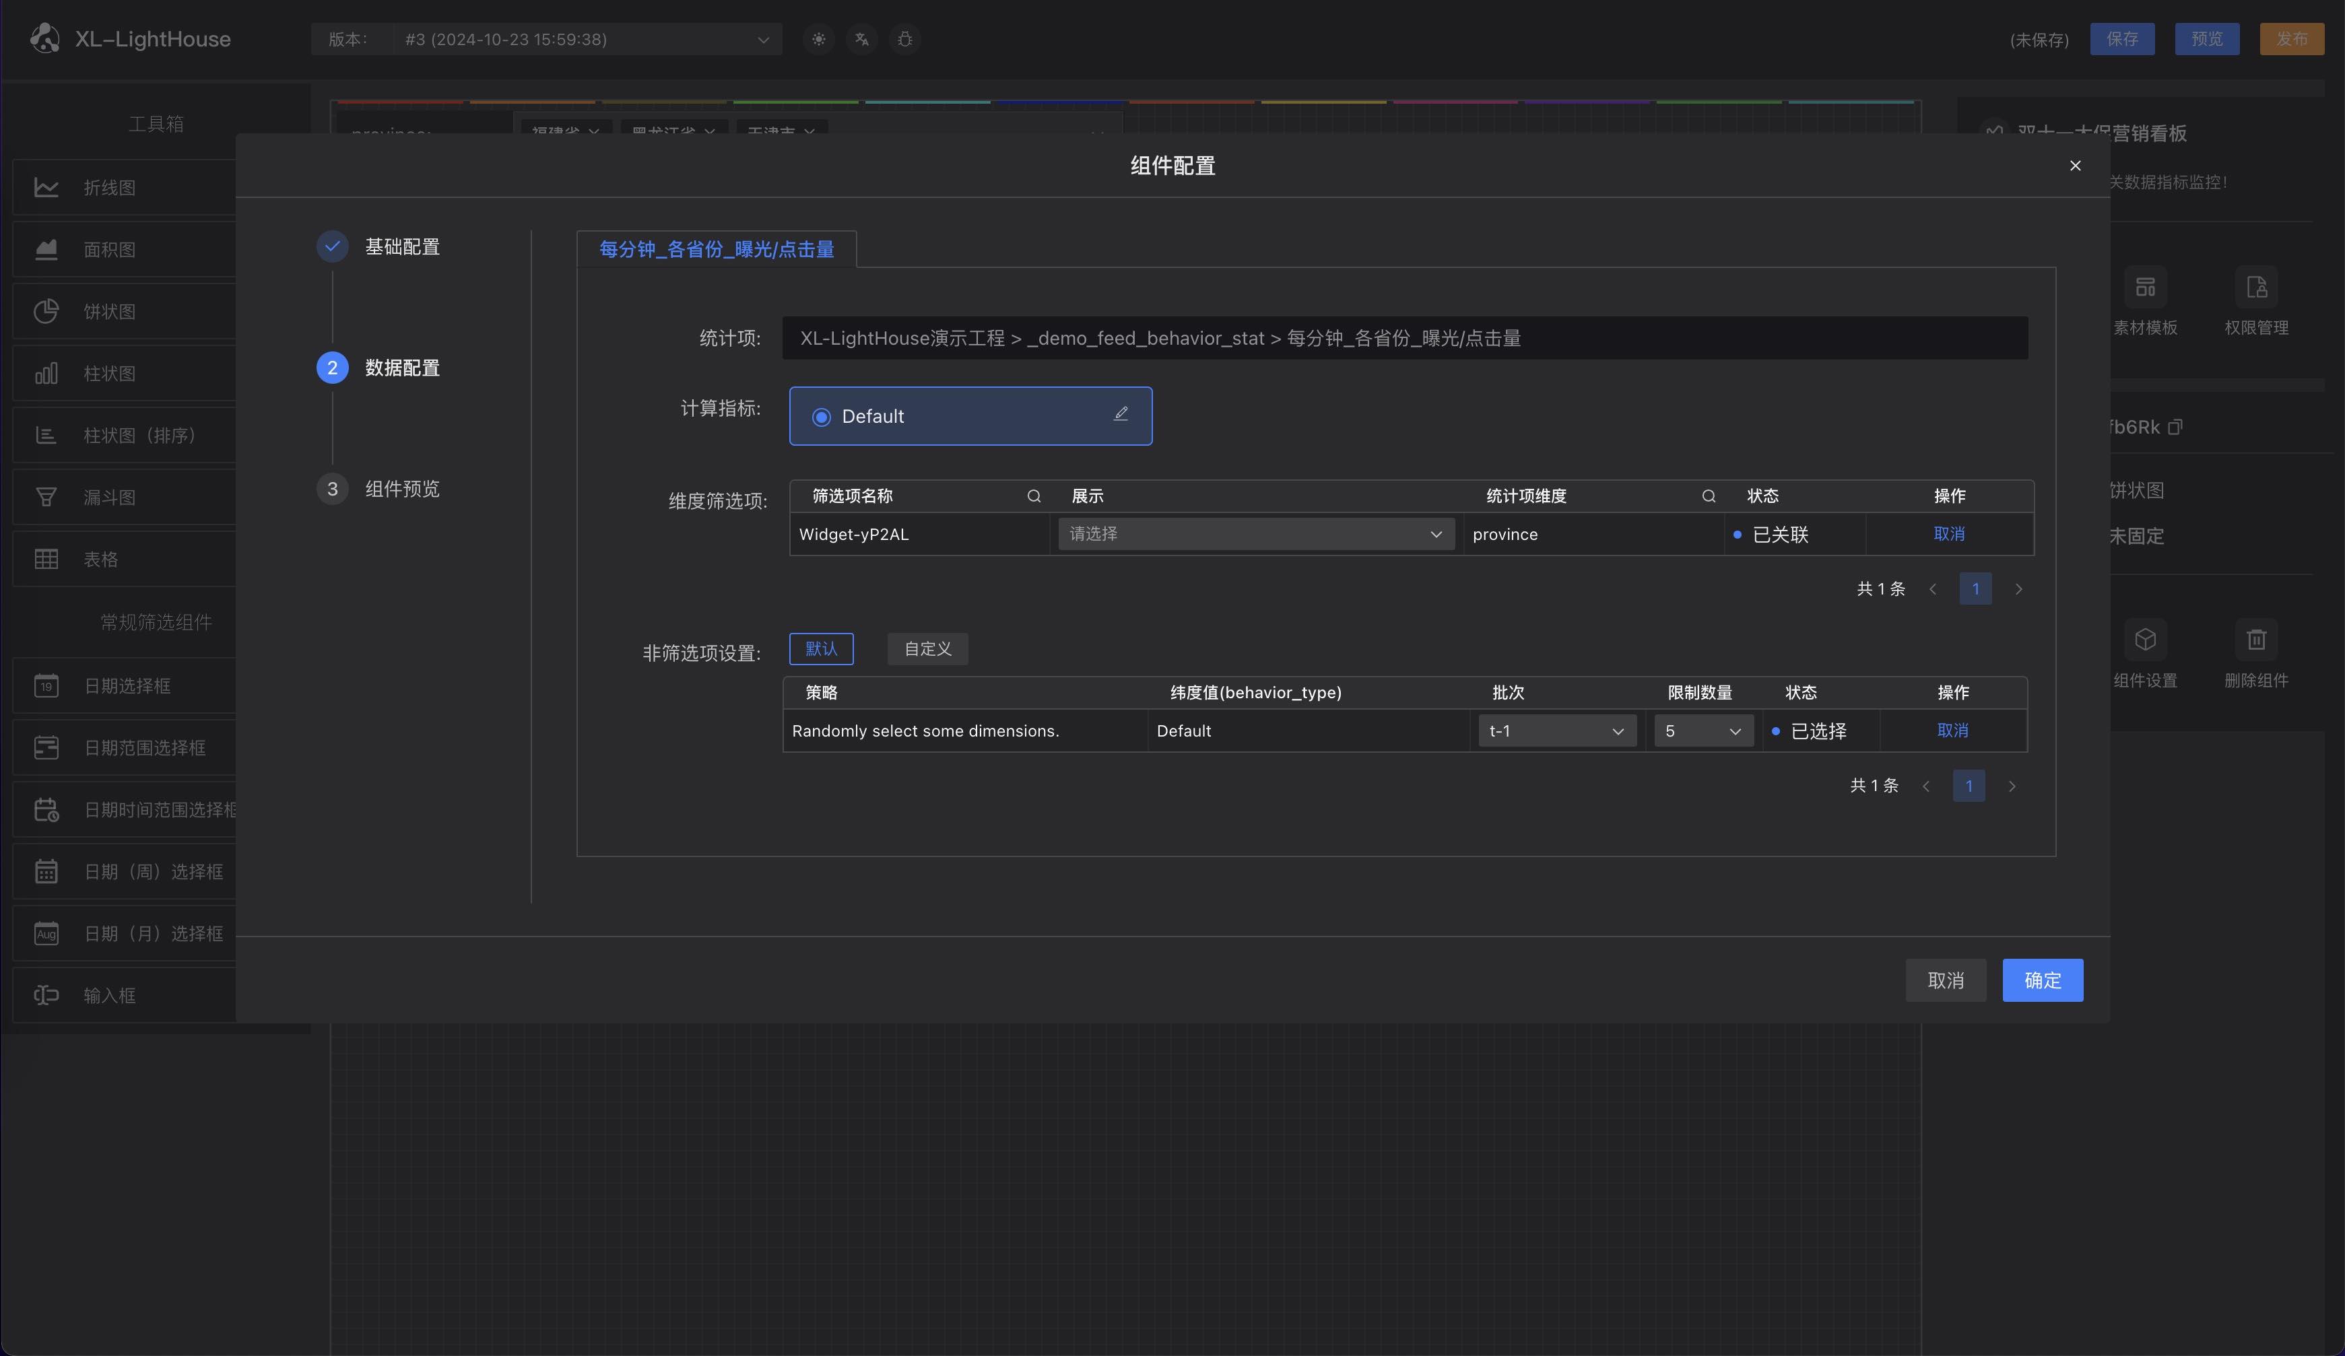Image resolution: width=2345 pixels, height=1356 pixels.
Task: Go to next page in 非筛选项 pagination
Action: (2012, 786)
